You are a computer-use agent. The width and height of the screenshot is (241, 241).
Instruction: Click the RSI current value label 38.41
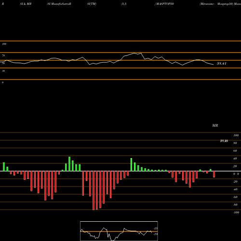coord(222,64)
